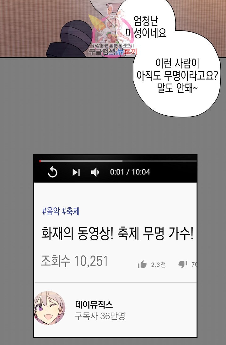Click the 2.3천 like count
This screenshot has height=345, width=226.
158,265
